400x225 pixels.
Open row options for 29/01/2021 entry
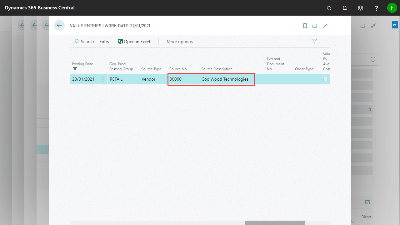pyautogui.click(x=103, y=79)
